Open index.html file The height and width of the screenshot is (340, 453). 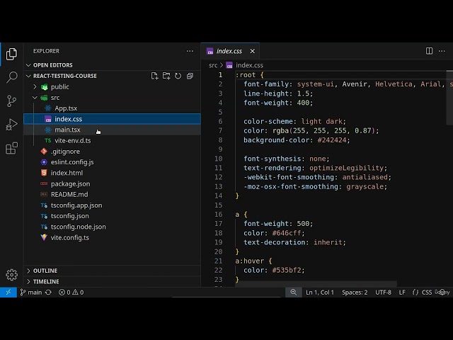tap(112, 173)
